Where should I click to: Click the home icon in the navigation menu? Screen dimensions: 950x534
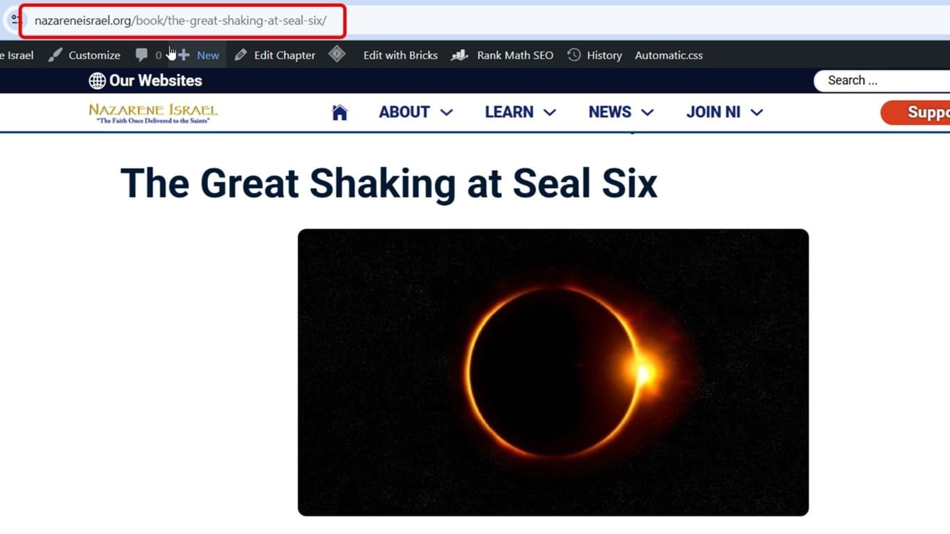(x=339, y=111)
